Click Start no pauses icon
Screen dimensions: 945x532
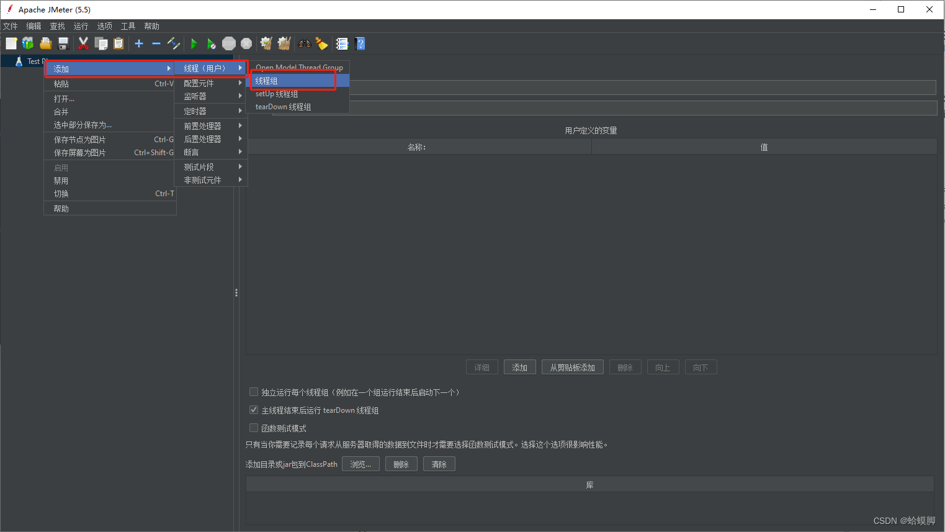(x=211, y=43)
